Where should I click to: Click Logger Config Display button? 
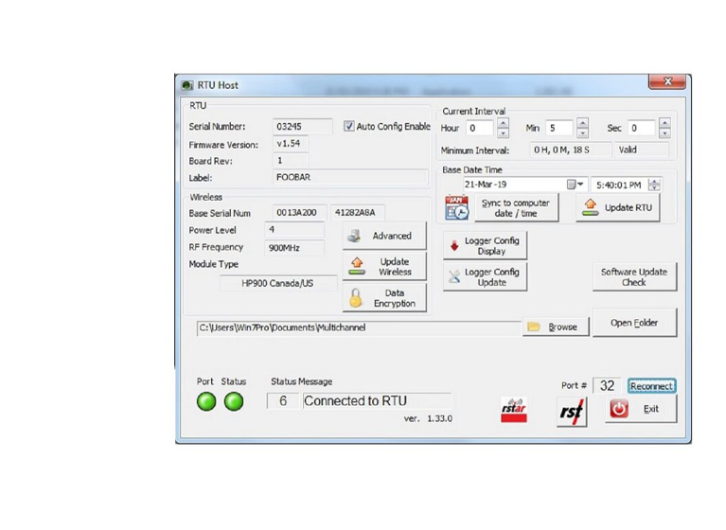coord(485,246)
